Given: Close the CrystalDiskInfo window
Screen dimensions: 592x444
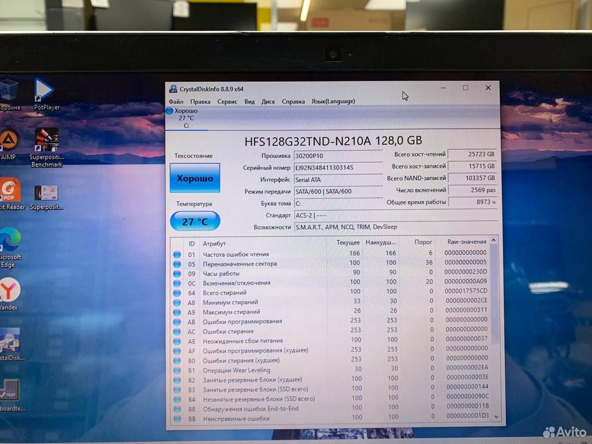Looking at the screenshot, I should (488, 88).
